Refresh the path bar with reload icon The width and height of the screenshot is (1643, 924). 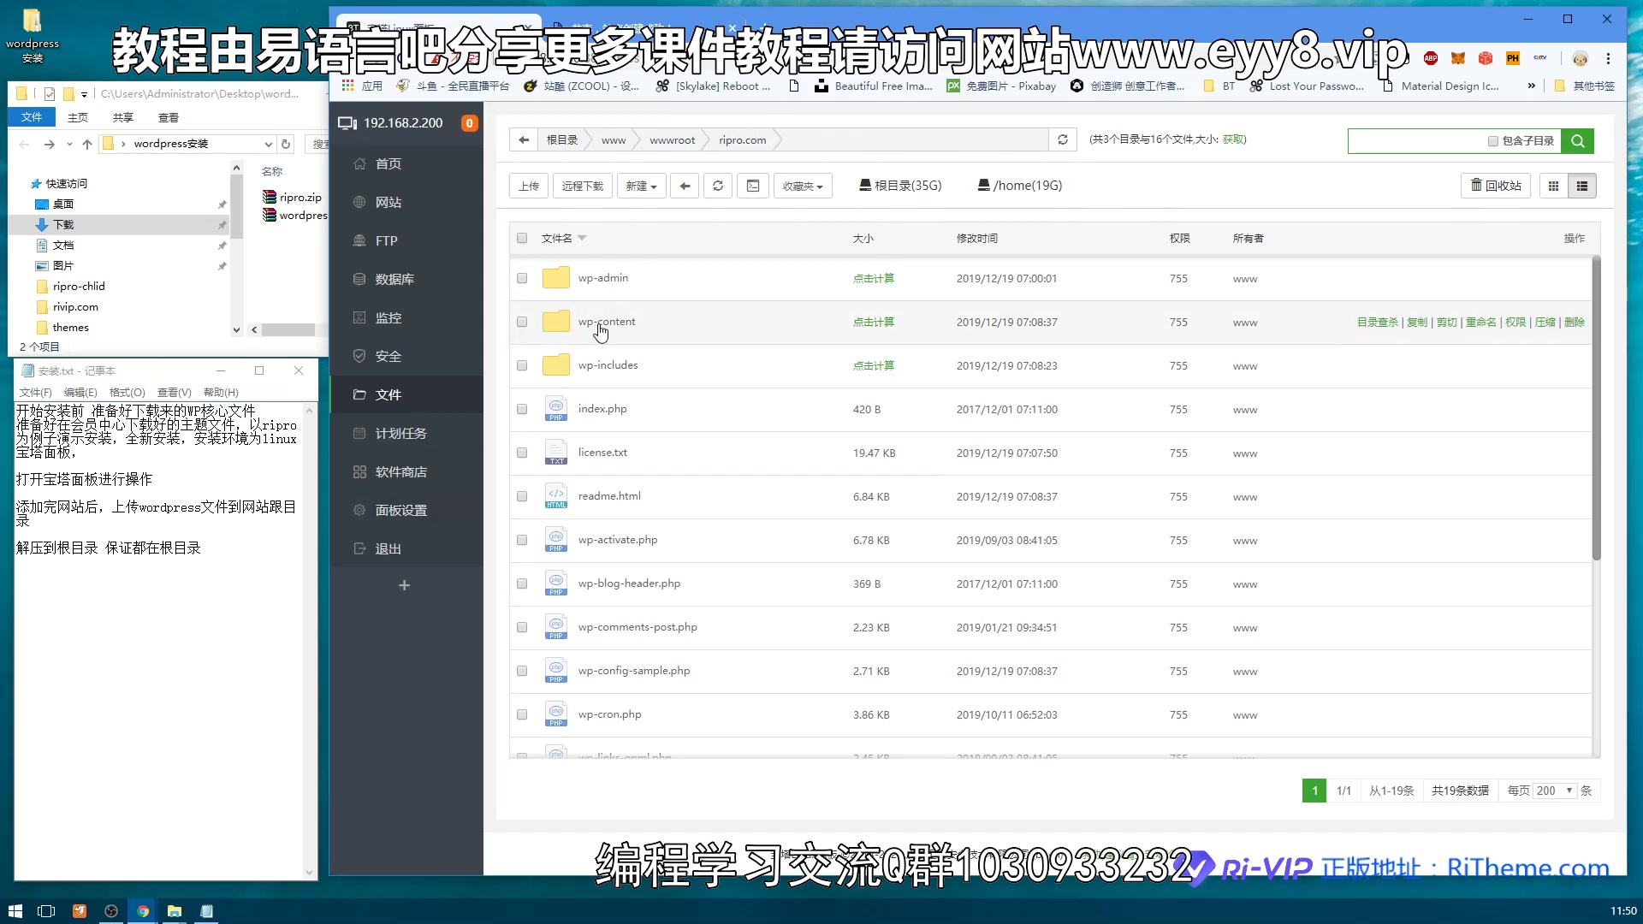pos(1063,139)
